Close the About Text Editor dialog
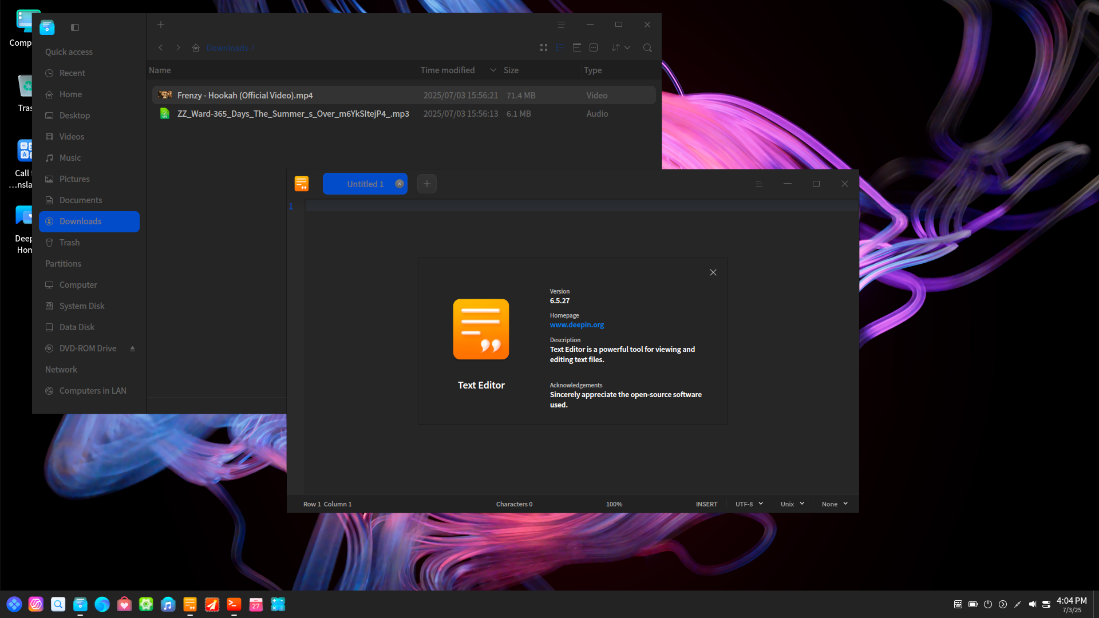Image resolution: width=1099 pixels, height=618 pixels. pyautogui.click(x=713, y=272)
